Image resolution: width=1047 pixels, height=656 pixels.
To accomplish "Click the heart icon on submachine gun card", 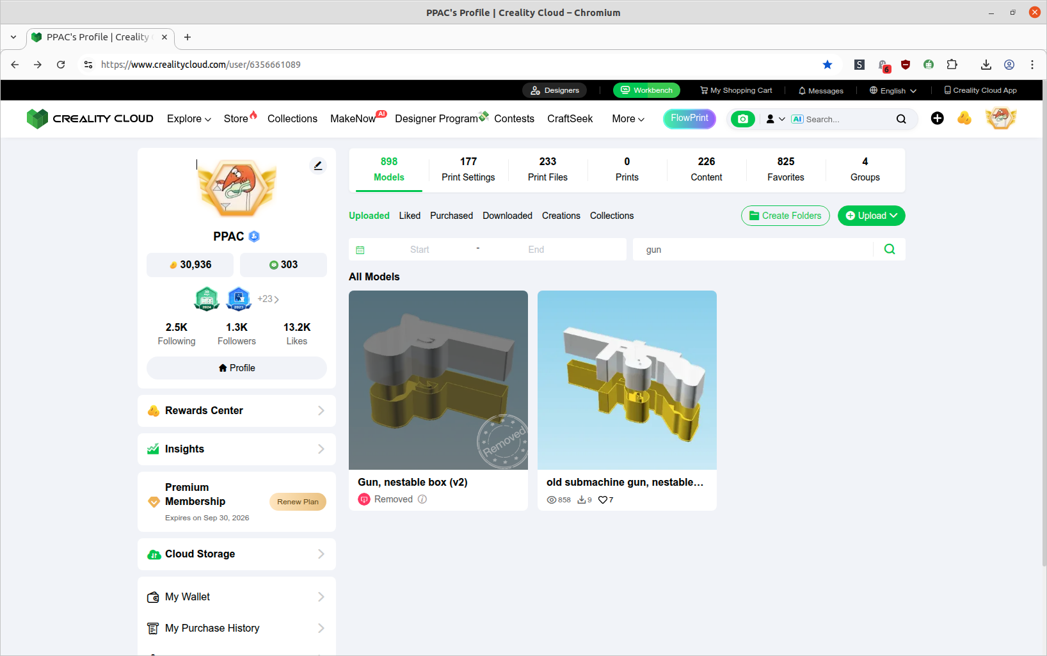I will click(x=602, y=500).
